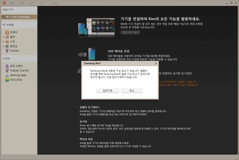Screen dimensions: 239x160
Task: Click the 동기화 heading
Action: (83, 122)
